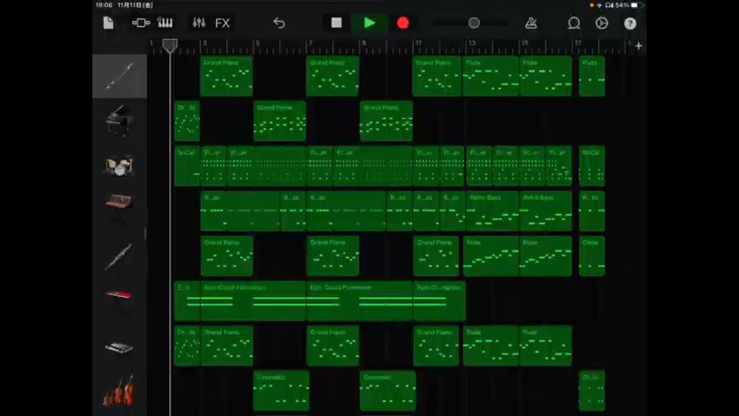
Task: Select seventh-track Grand Piano region at bar 3
Action: 226,346
